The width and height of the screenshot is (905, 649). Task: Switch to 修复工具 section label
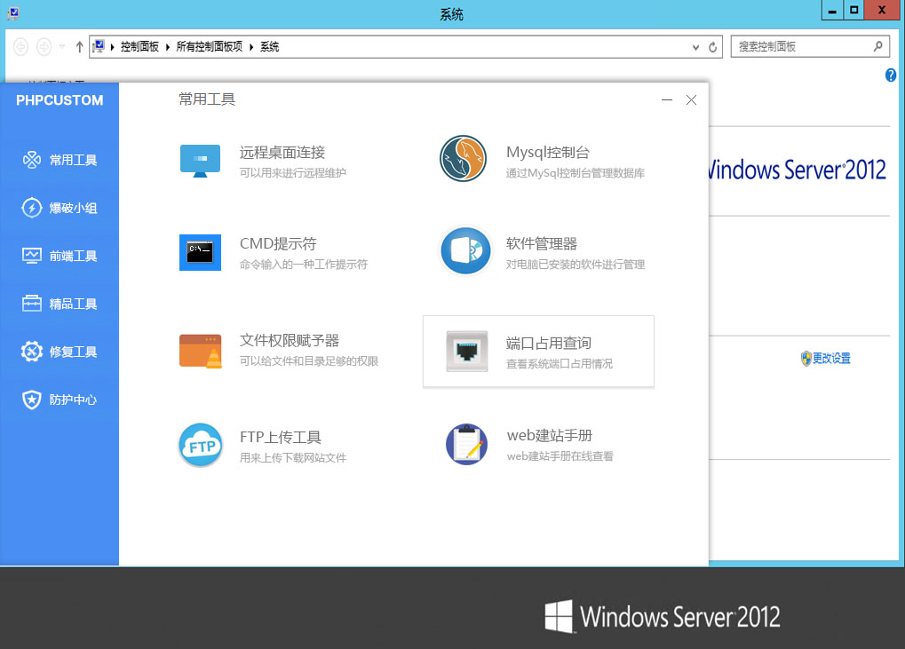pos(73,352)
